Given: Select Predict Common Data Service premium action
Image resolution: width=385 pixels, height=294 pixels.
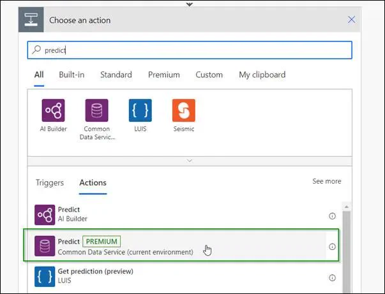Looking at the screenshot, I should point(180,246).
